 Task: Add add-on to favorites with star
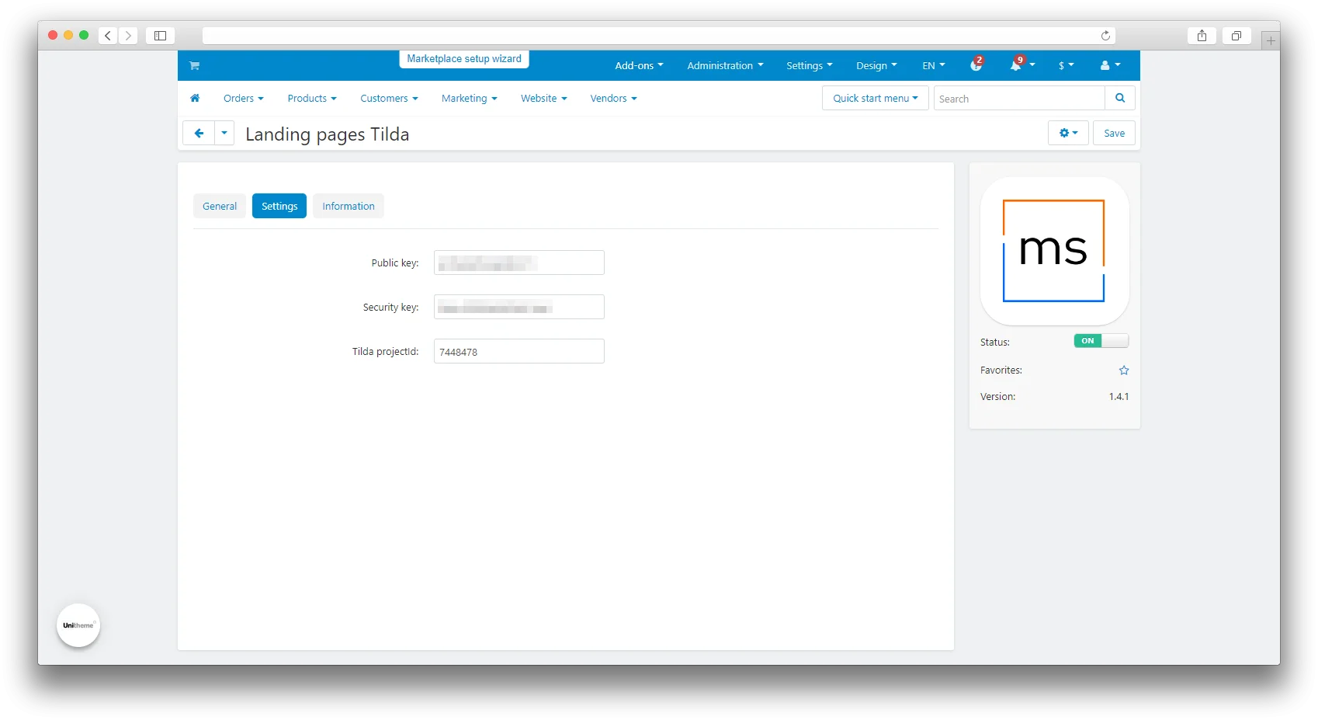[1123, 370]
